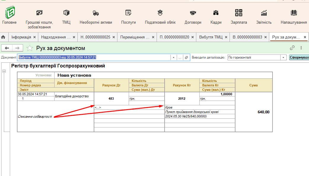
Task: Click the home page tab icon
Action: point(3,37)
